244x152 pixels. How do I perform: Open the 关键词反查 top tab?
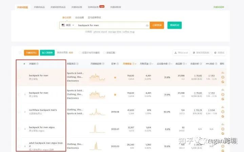point(77,7)
